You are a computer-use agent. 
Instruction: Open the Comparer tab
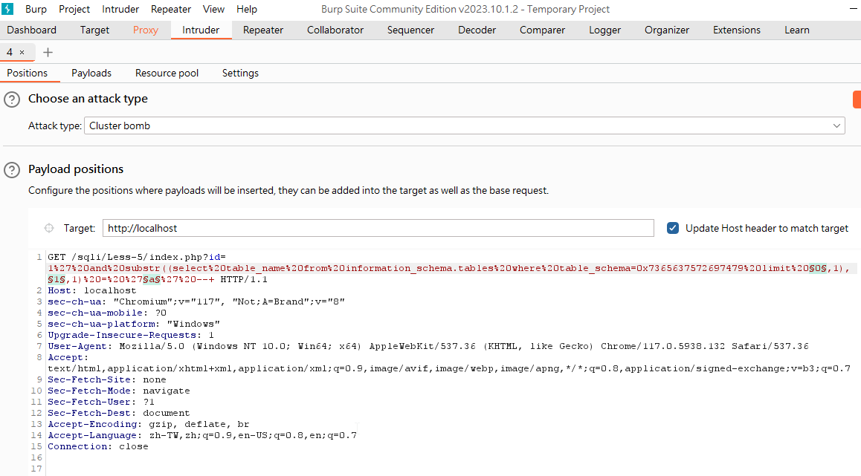pyautogui.click(x=542, y=30)
